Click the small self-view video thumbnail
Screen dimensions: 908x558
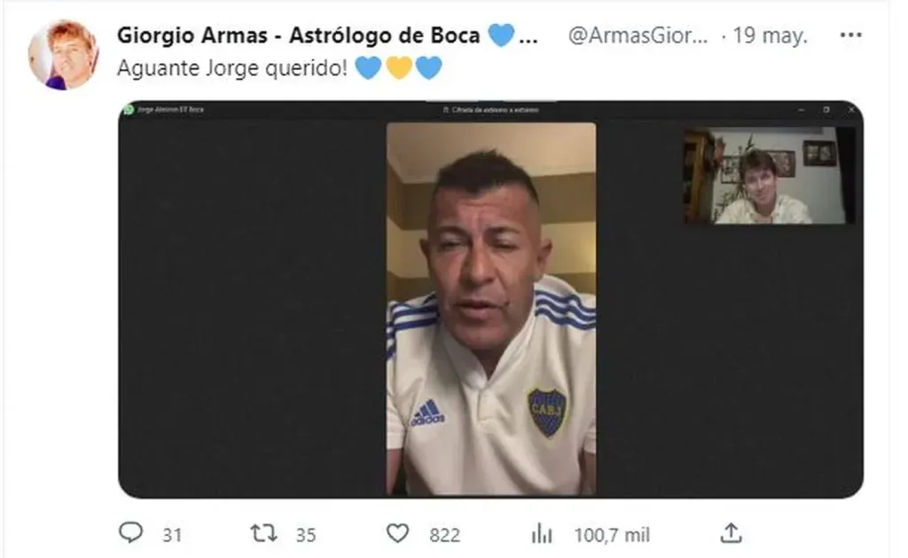(769, 176)
